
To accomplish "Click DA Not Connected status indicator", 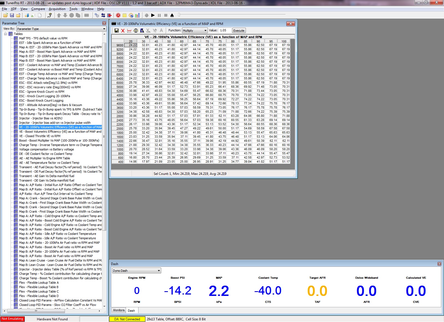I will (x=127, y=319).
